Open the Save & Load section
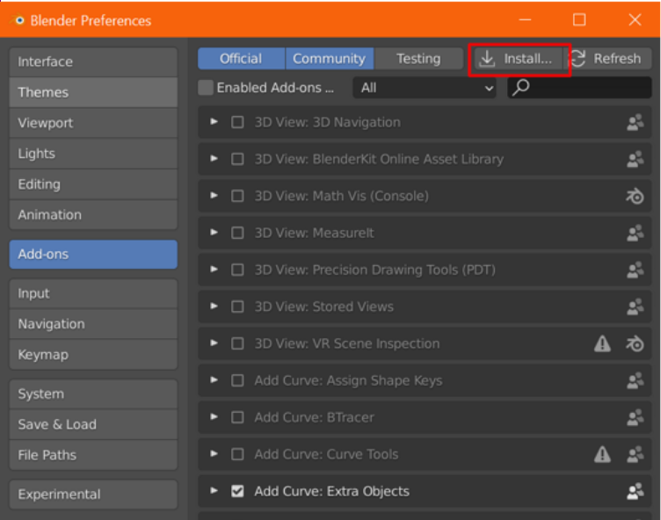Viewport: 661px width, 520px height. [93, 424]
